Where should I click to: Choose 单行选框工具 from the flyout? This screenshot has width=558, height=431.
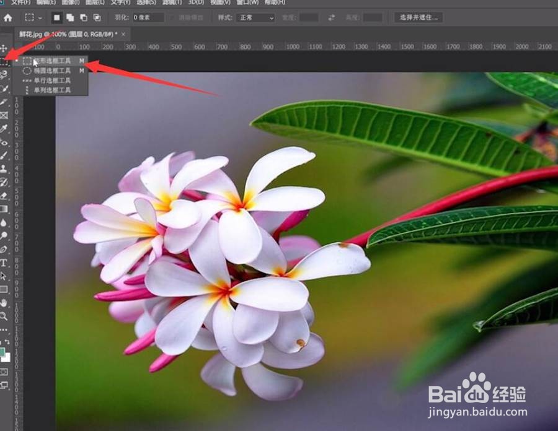click(50, 81)
